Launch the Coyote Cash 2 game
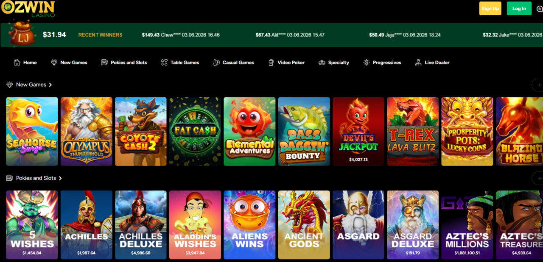 (x=141, y=131)
